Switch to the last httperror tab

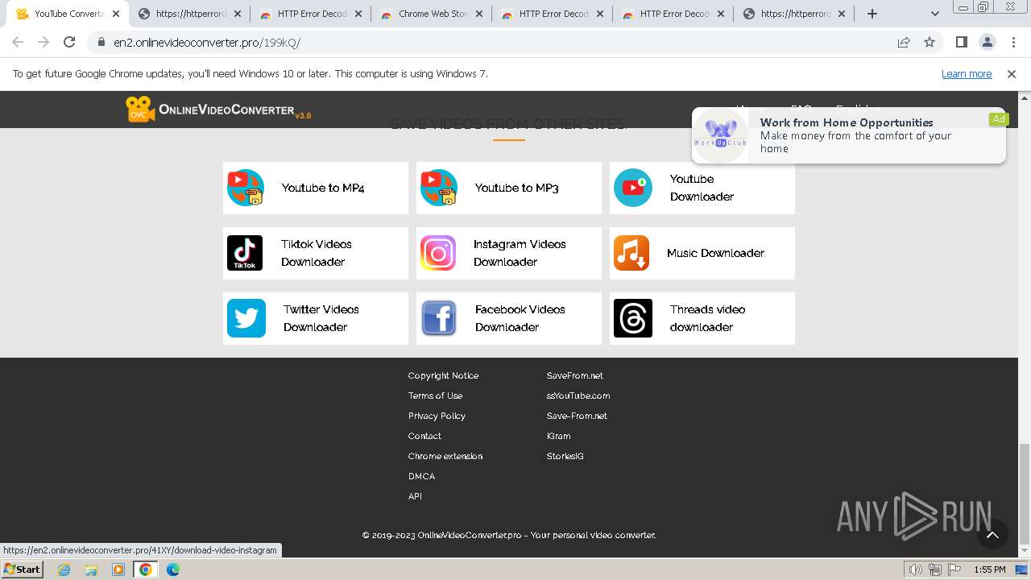point(793,14)
